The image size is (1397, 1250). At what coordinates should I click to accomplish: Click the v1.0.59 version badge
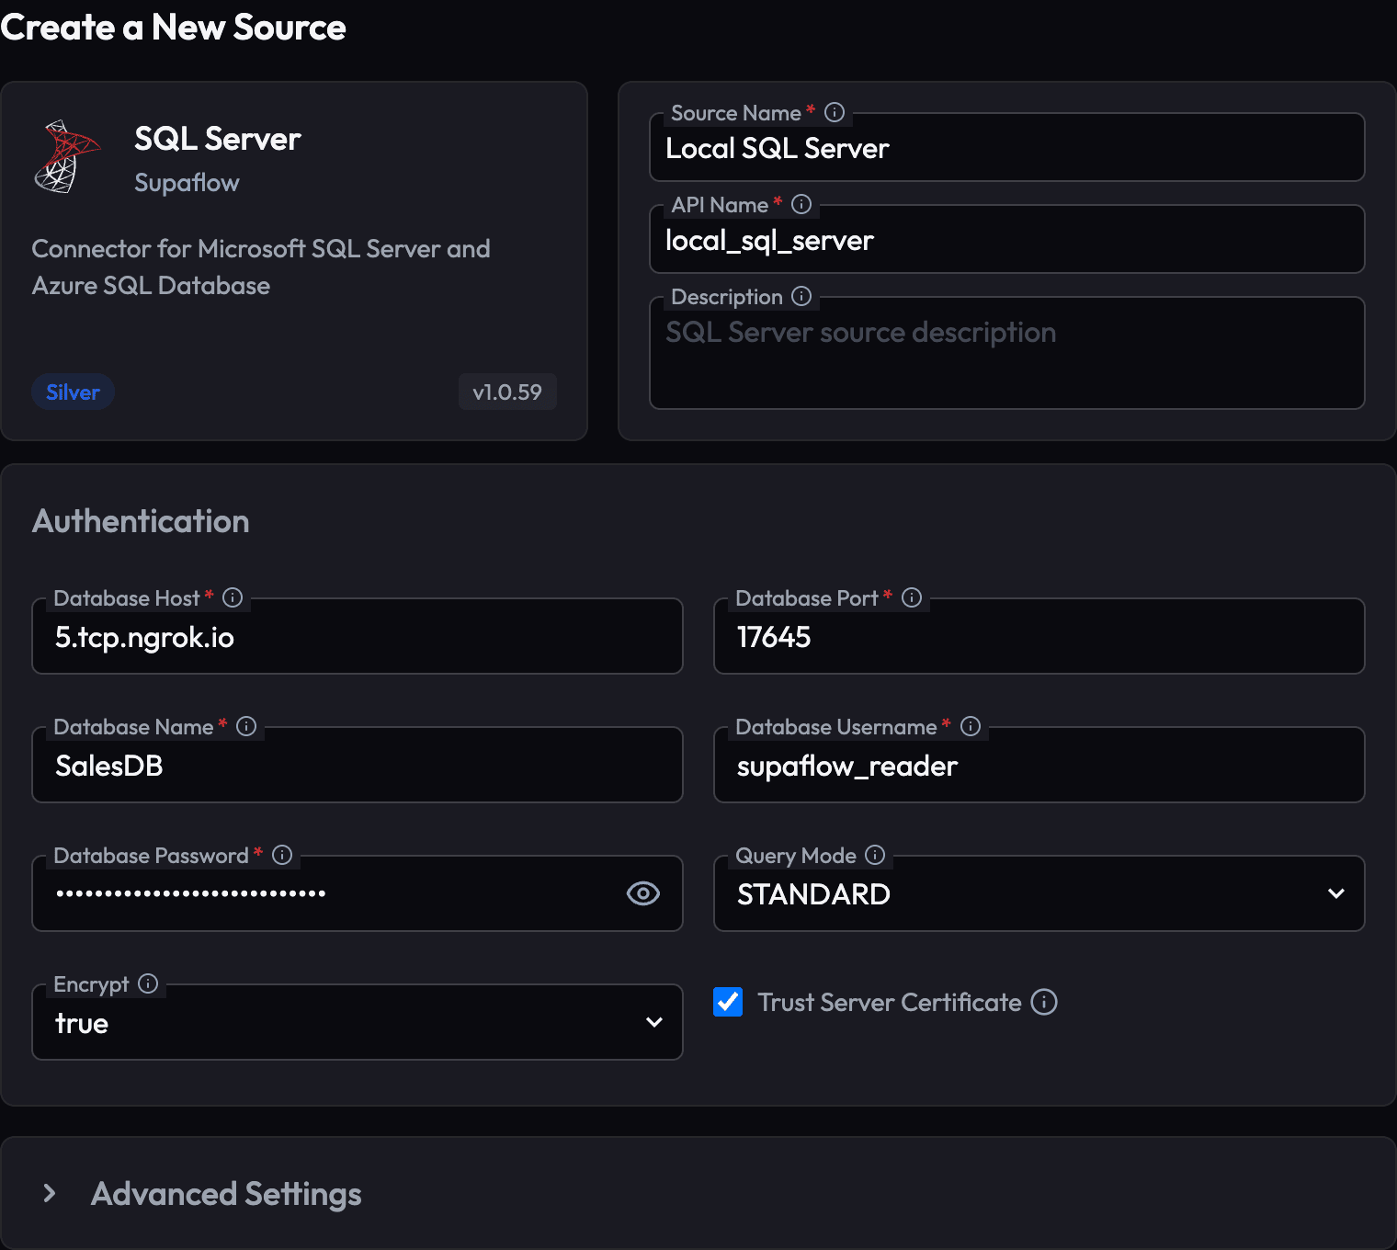507,392
